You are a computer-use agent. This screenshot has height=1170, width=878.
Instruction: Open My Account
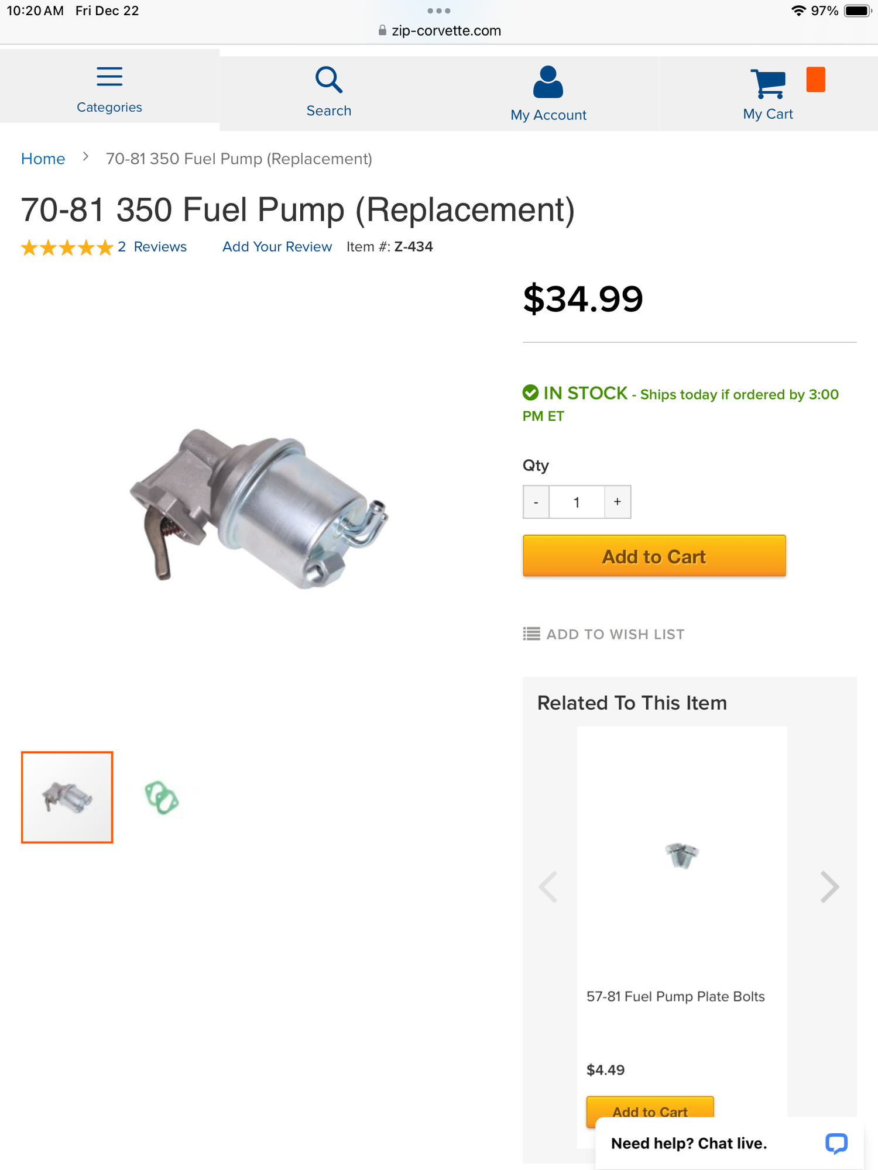pyautogui.click(x=548, y=94)
